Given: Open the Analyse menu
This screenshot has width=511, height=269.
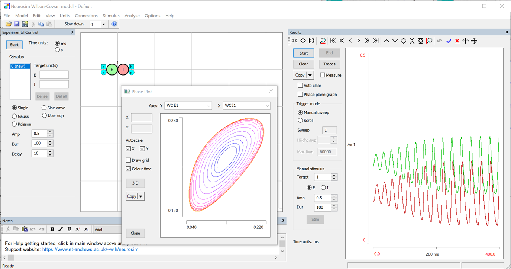Looking at the screenshot, I should 132,16.
